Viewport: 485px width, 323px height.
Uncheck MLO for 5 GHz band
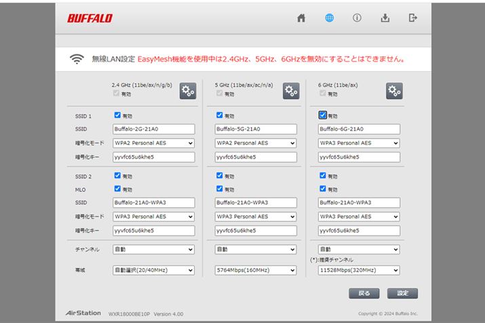[x=220, y=189]
